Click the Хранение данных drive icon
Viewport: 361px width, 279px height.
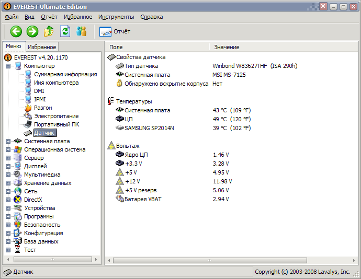pyautogui.click(x=18, y=183)
